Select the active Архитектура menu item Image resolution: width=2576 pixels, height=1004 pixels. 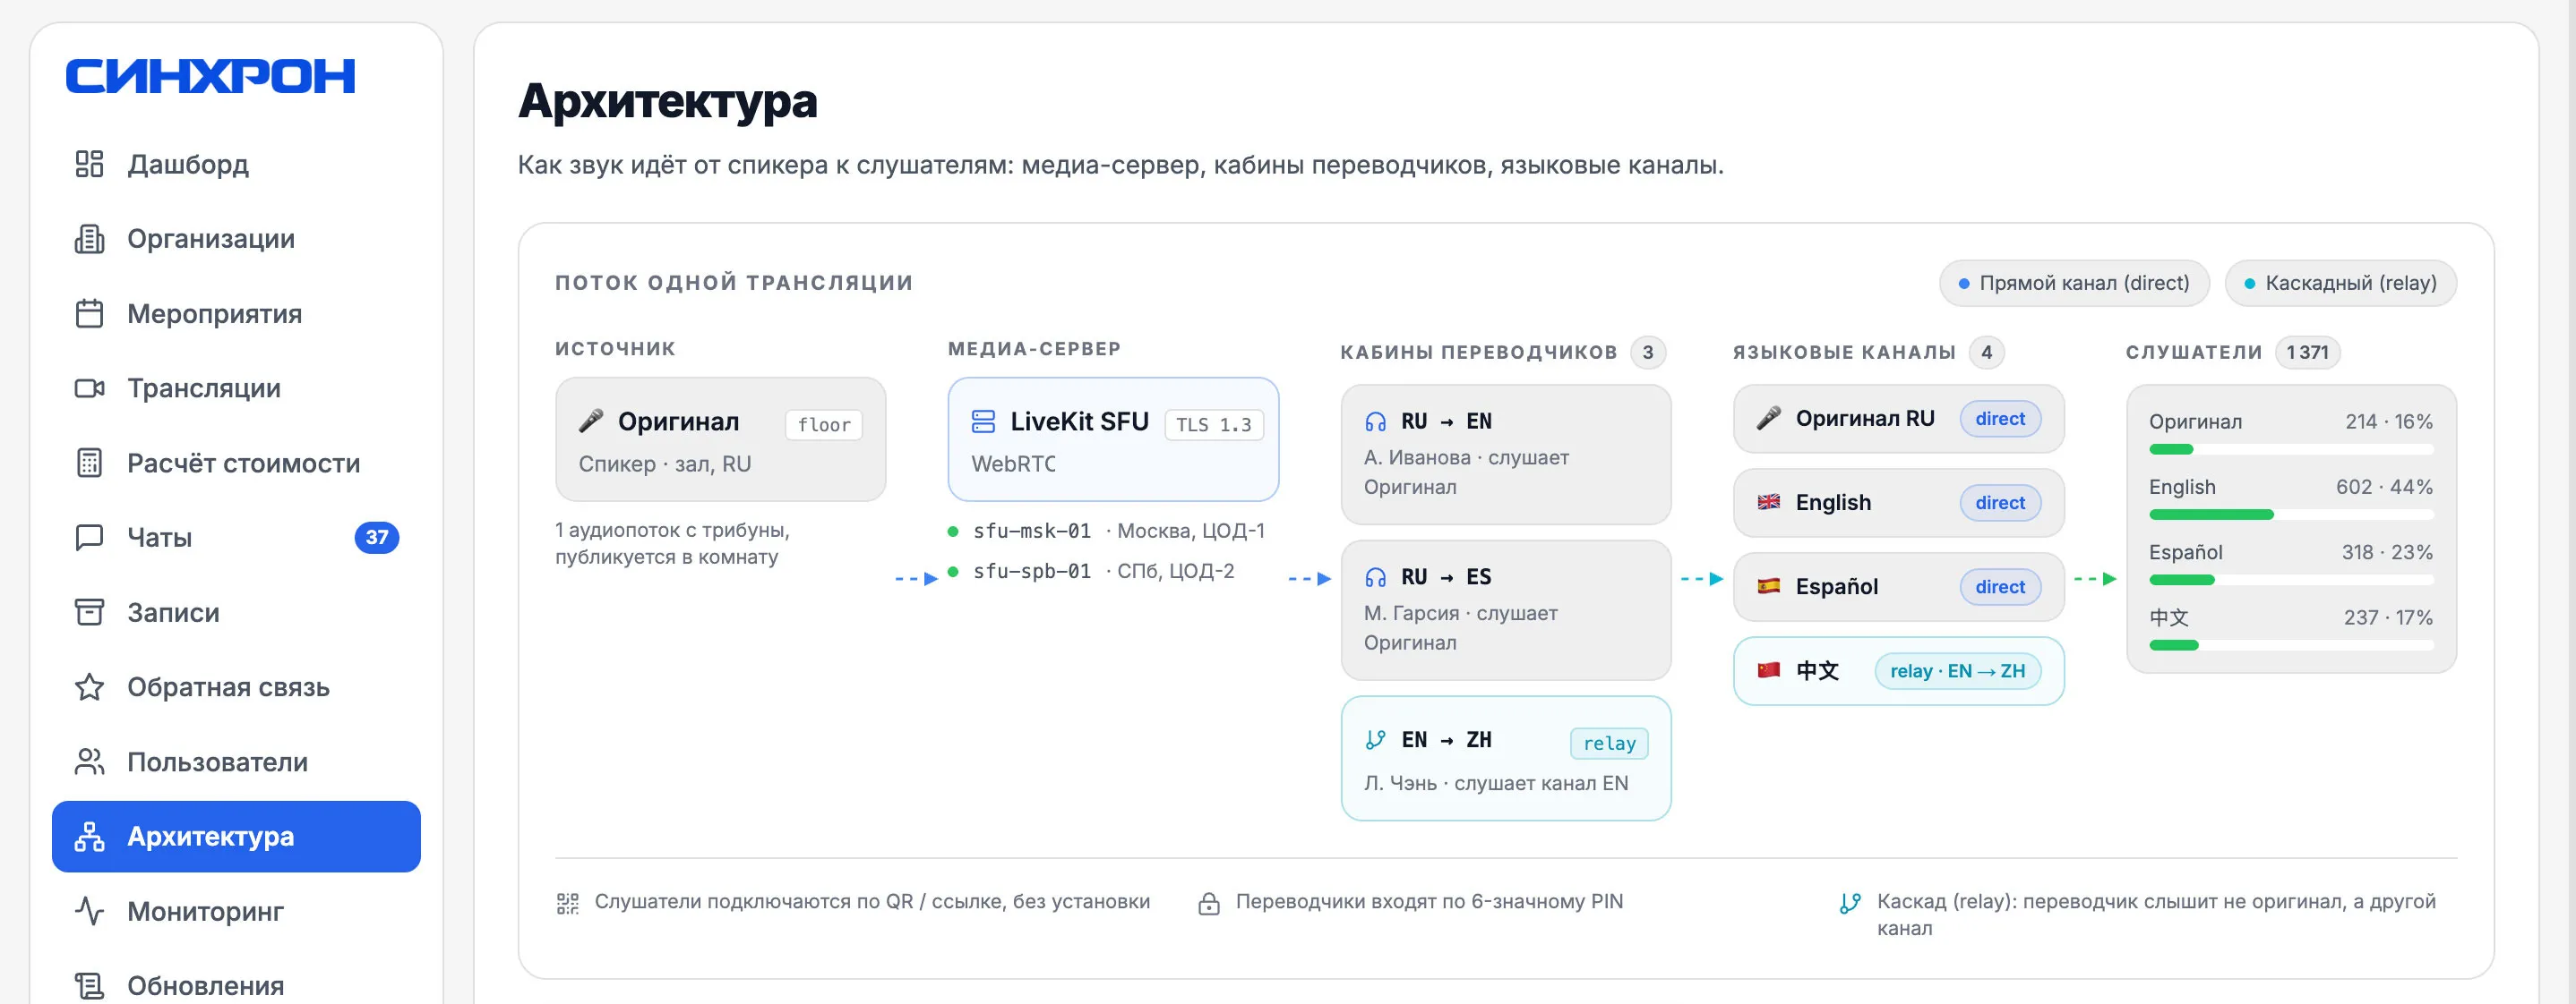pyautogui.click(x=236, y=836)
